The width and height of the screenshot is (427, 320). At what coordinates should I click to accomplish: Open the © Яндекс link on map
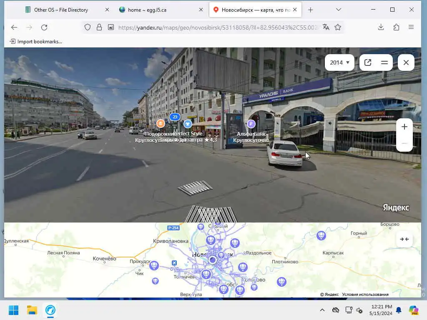[329, 295]
